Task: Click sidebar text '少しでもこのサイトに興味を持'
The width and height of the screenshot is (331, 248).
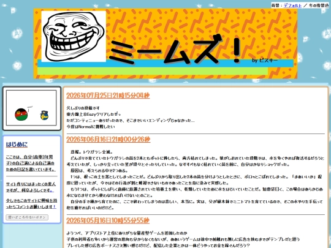Action: (x=31, y=204)
